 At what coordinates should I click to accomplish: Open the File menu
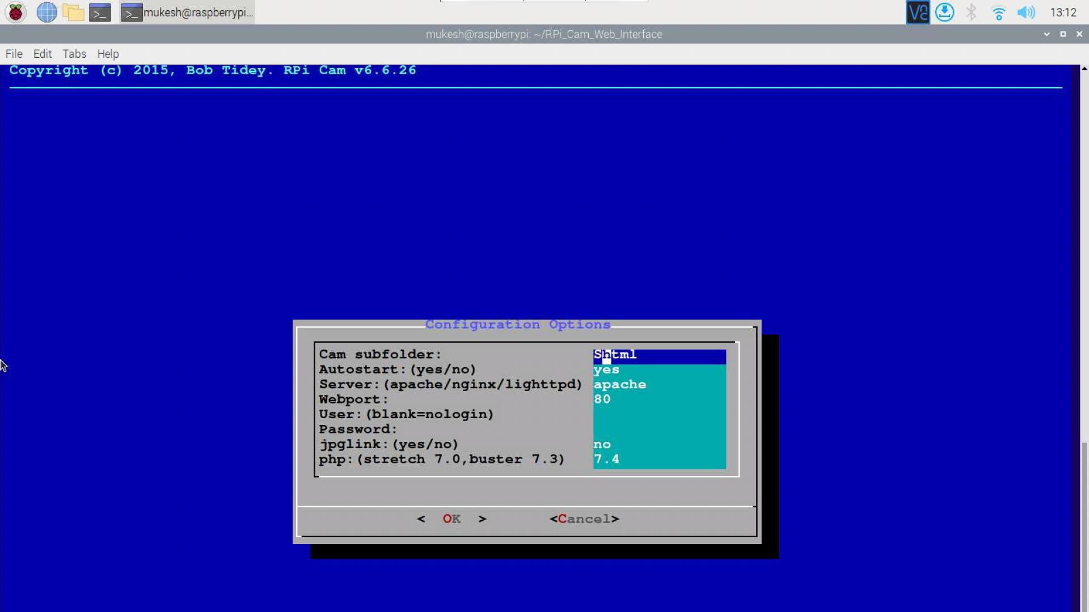pyautogui.click(x=14, y=54)
